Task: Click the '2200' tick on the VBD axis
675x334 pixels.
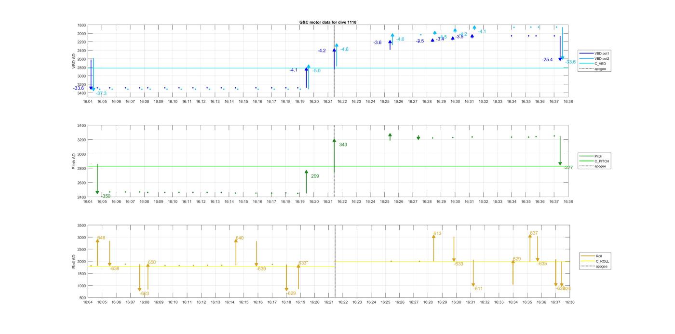Action: point(81,42)
